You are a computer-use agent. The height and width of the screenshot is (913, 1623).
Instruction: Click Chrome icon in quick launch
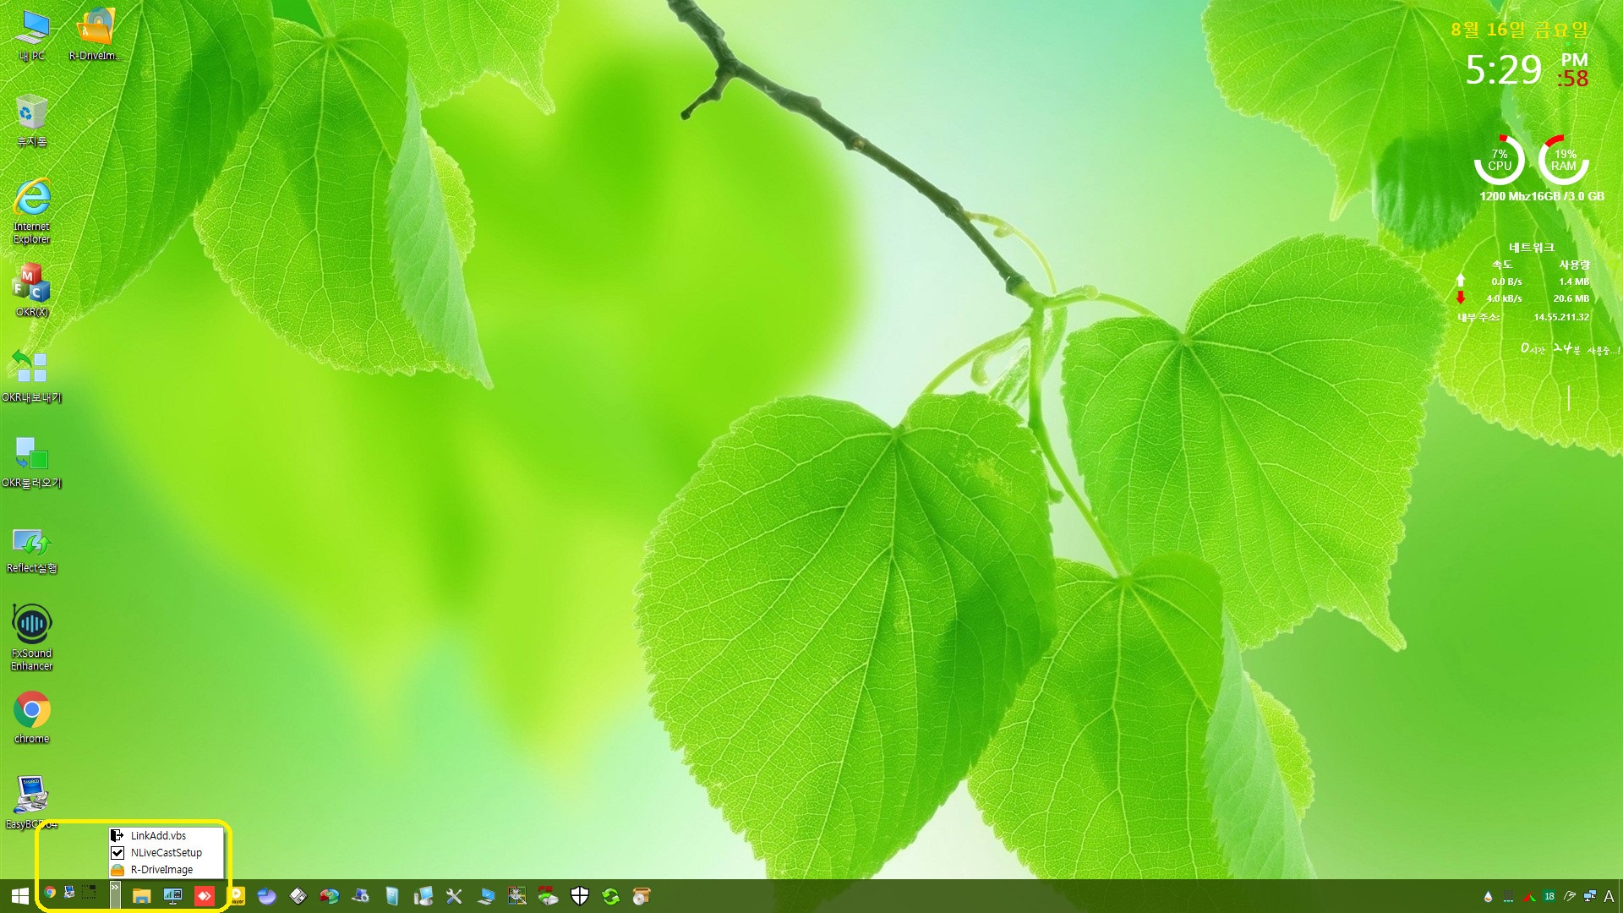tap(51, 892)
